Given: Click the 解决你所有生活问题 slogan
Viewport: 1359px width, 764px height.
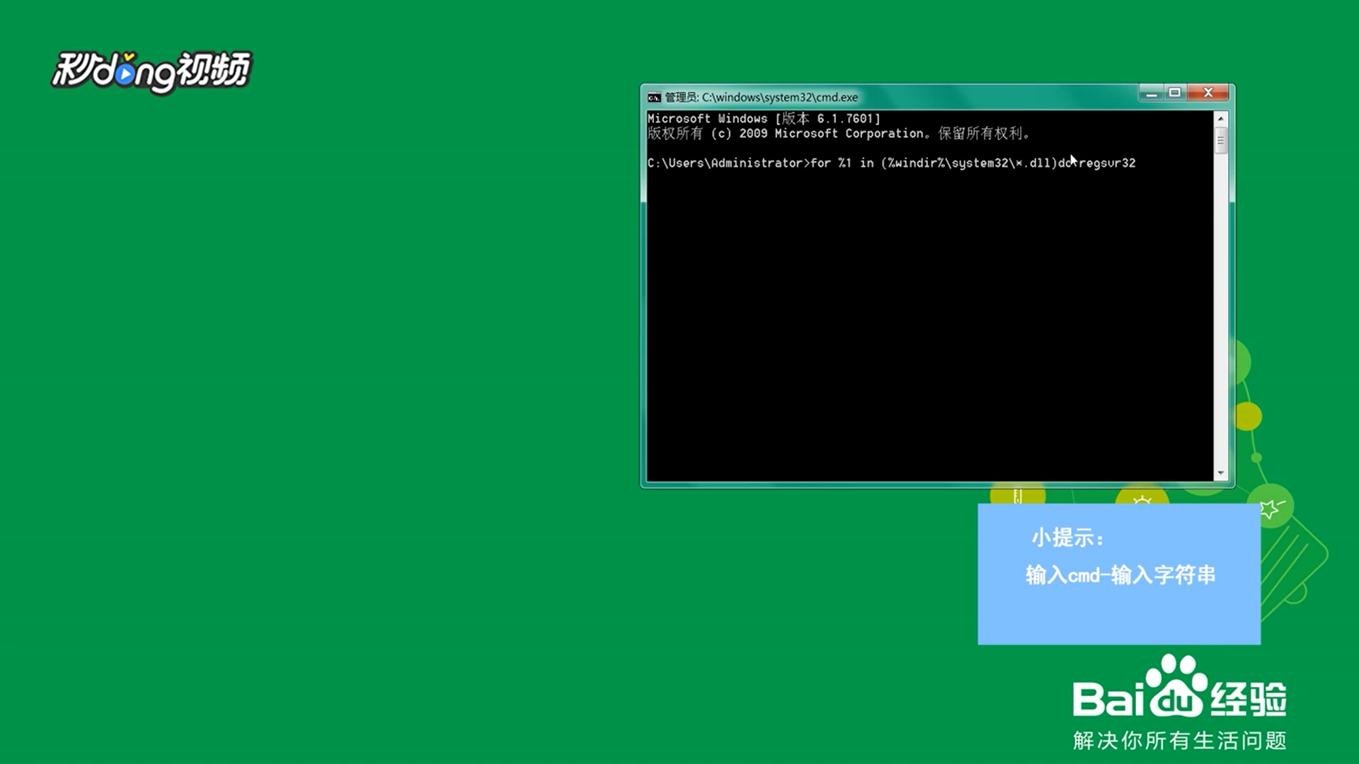Looking at the screenshot, I should (x=1179, y=741).
